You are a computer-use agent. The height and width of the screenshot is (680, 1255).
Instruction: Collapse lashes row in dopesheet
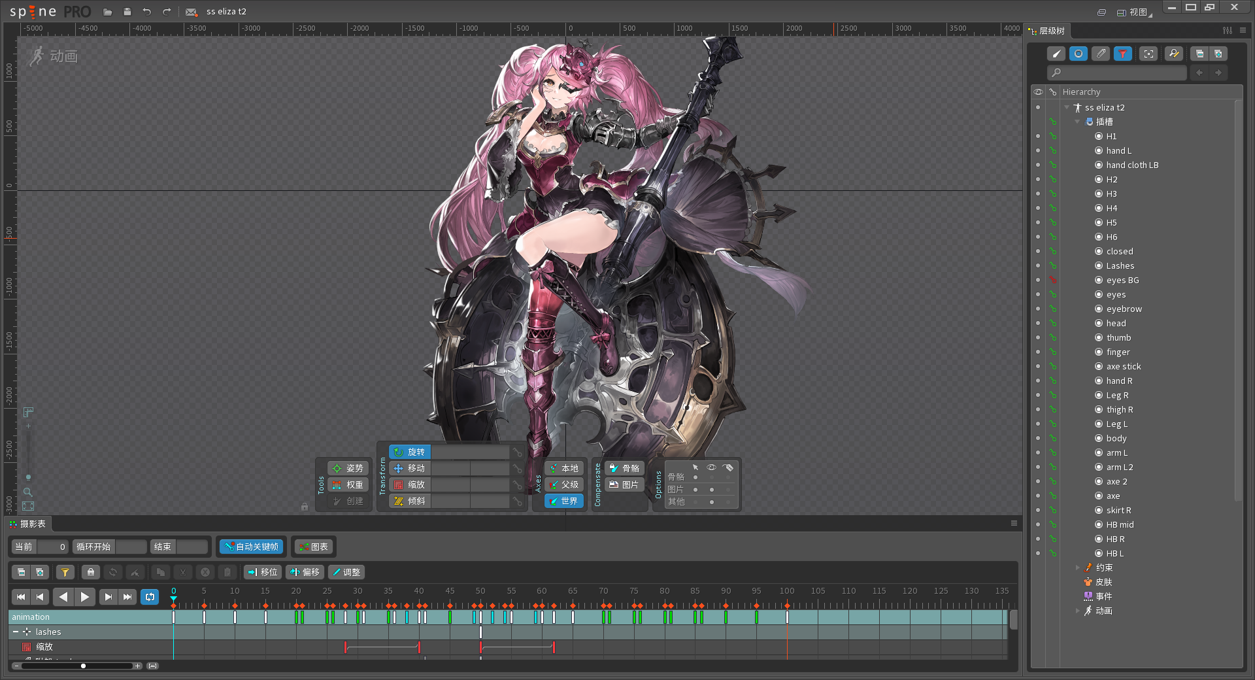(16, 632)
